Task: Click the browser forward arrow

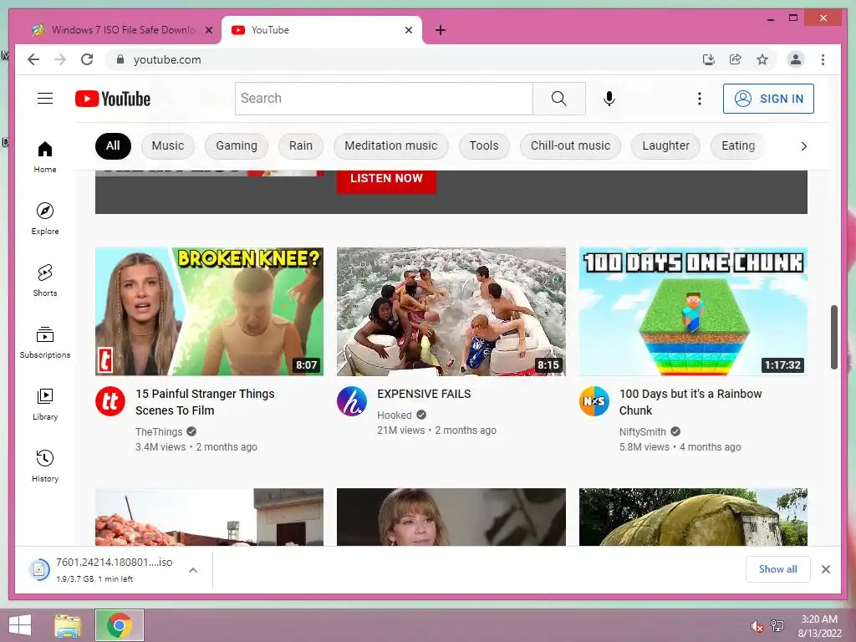Action: click(x=60, y=59)
